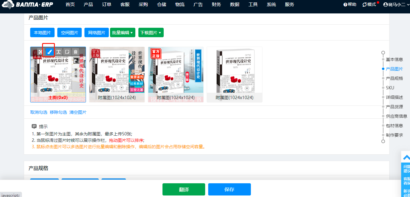Jump to 产品规格 in side navigation
Image resolution: width=410 pixels, height=197 pixels.
pyautogui.click(x=394, y=78)
